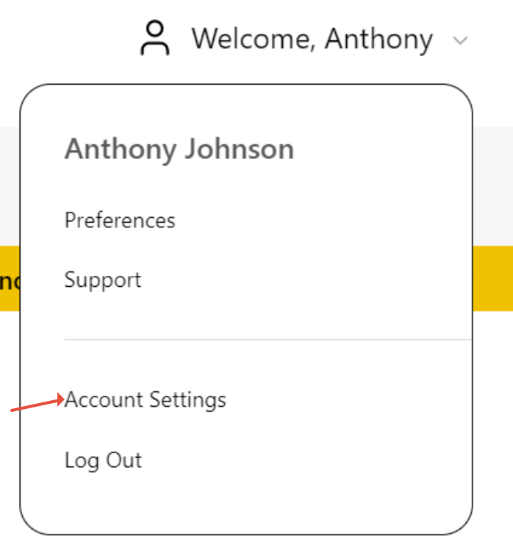Click the word Anthony in the welcome greeting

tap(379, 39)
